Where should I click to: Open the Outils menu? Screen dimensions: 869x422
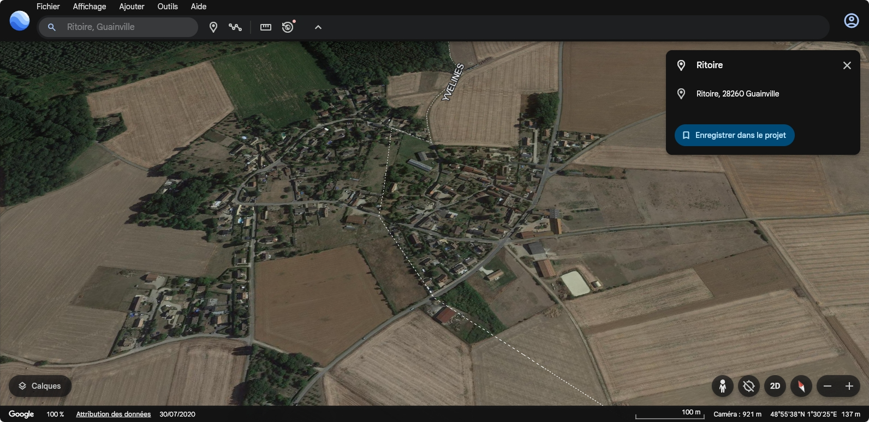(x=168, y=7)
